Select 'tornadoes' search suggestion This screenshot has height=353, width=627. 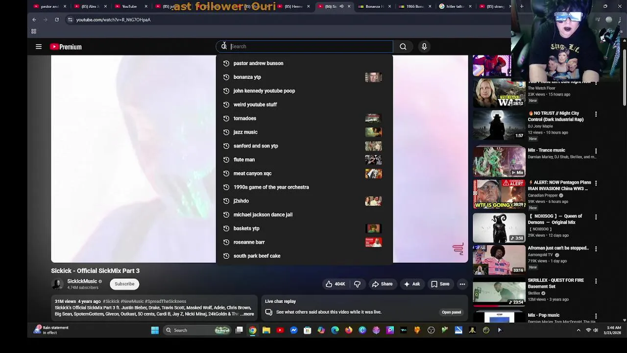click(x=304, y=118)
